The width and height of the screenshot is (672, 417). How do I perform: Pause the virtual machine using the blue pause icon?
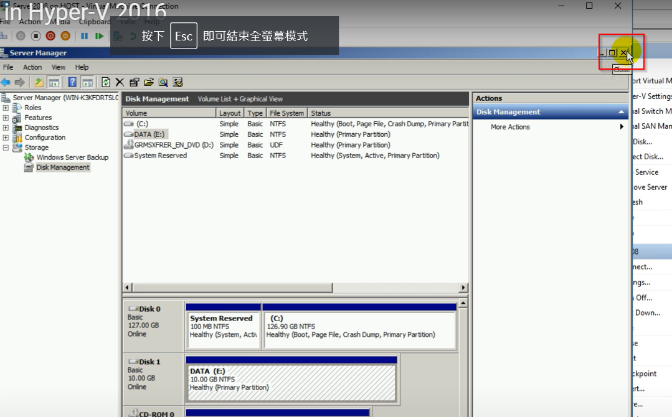point(85,36)
